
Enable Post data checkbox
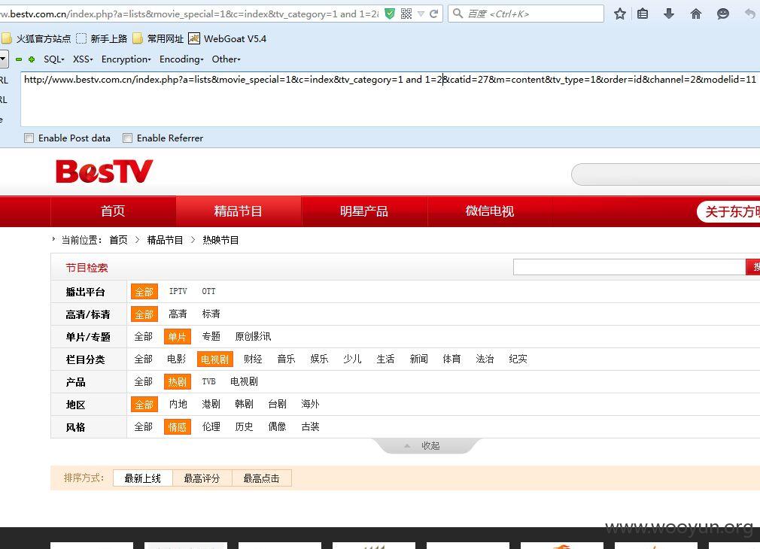[29, 138]
